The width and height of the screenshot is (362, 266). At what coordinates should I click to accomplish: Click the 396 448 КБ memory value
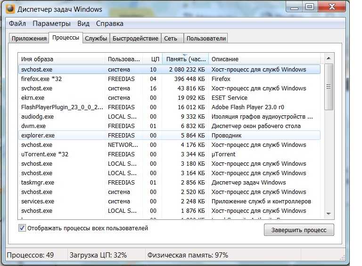click(189, 79)
